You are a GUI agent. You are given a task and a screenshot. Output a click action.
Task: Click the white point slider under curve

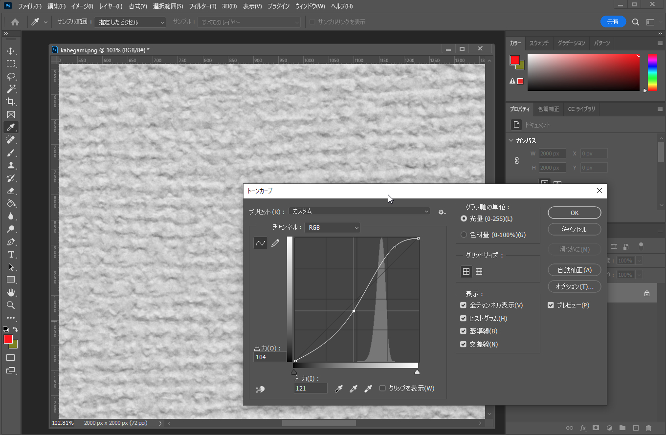[x=417, y=372]
